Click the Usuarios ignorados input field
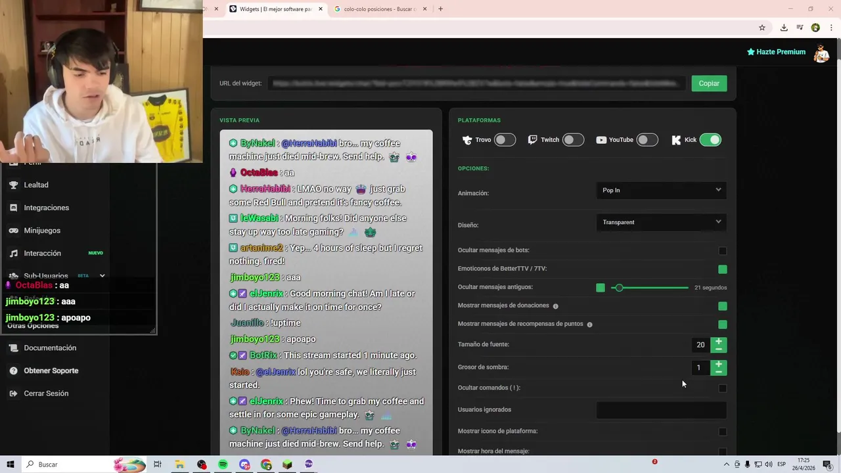This screenshot has width=841, height=473. (662, 410)
